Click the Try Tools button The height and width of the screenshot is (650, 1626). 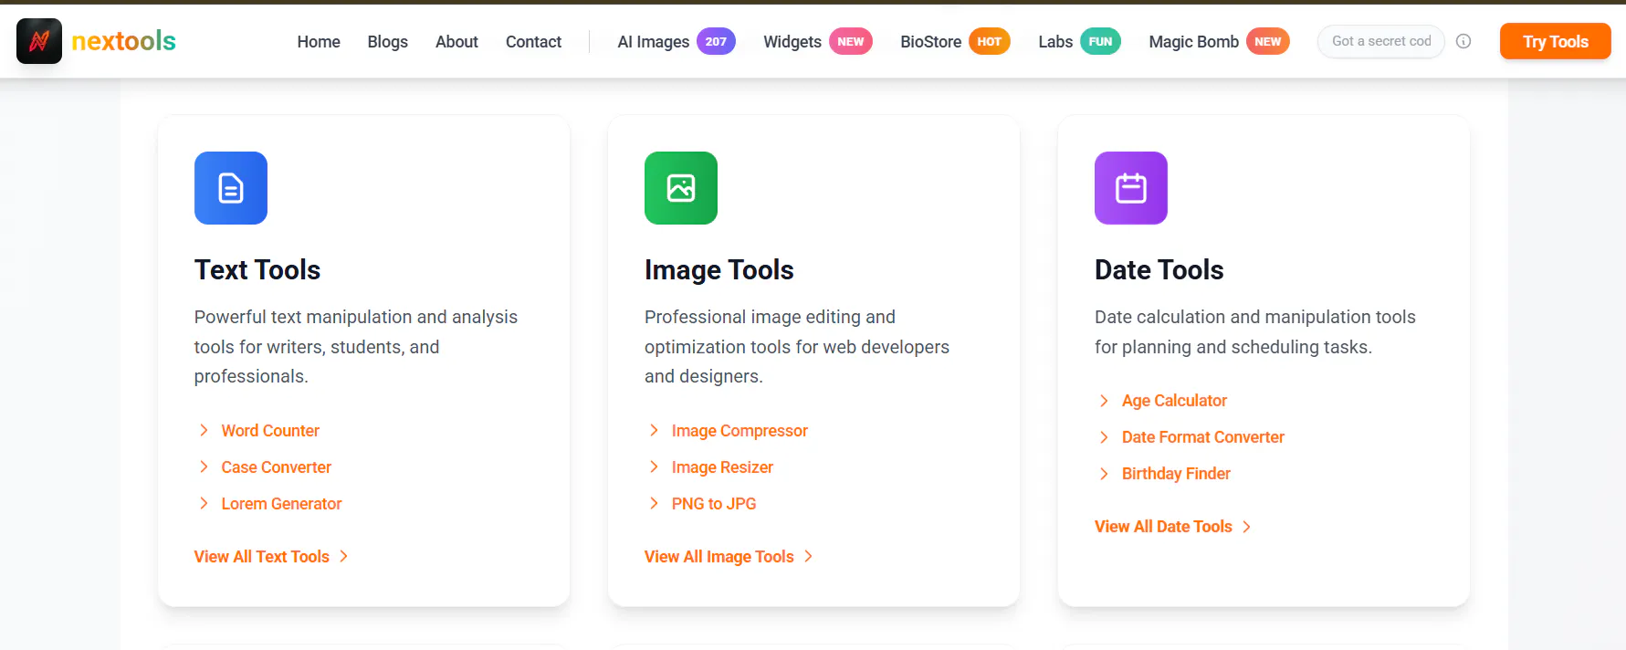pos(1556,41)
